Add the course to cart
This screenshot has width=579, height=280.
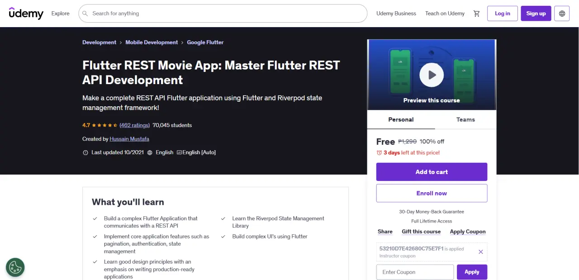coord(432,172)
